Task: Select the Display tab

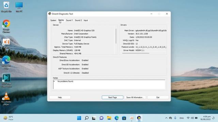Action: (x=61, y=20)
